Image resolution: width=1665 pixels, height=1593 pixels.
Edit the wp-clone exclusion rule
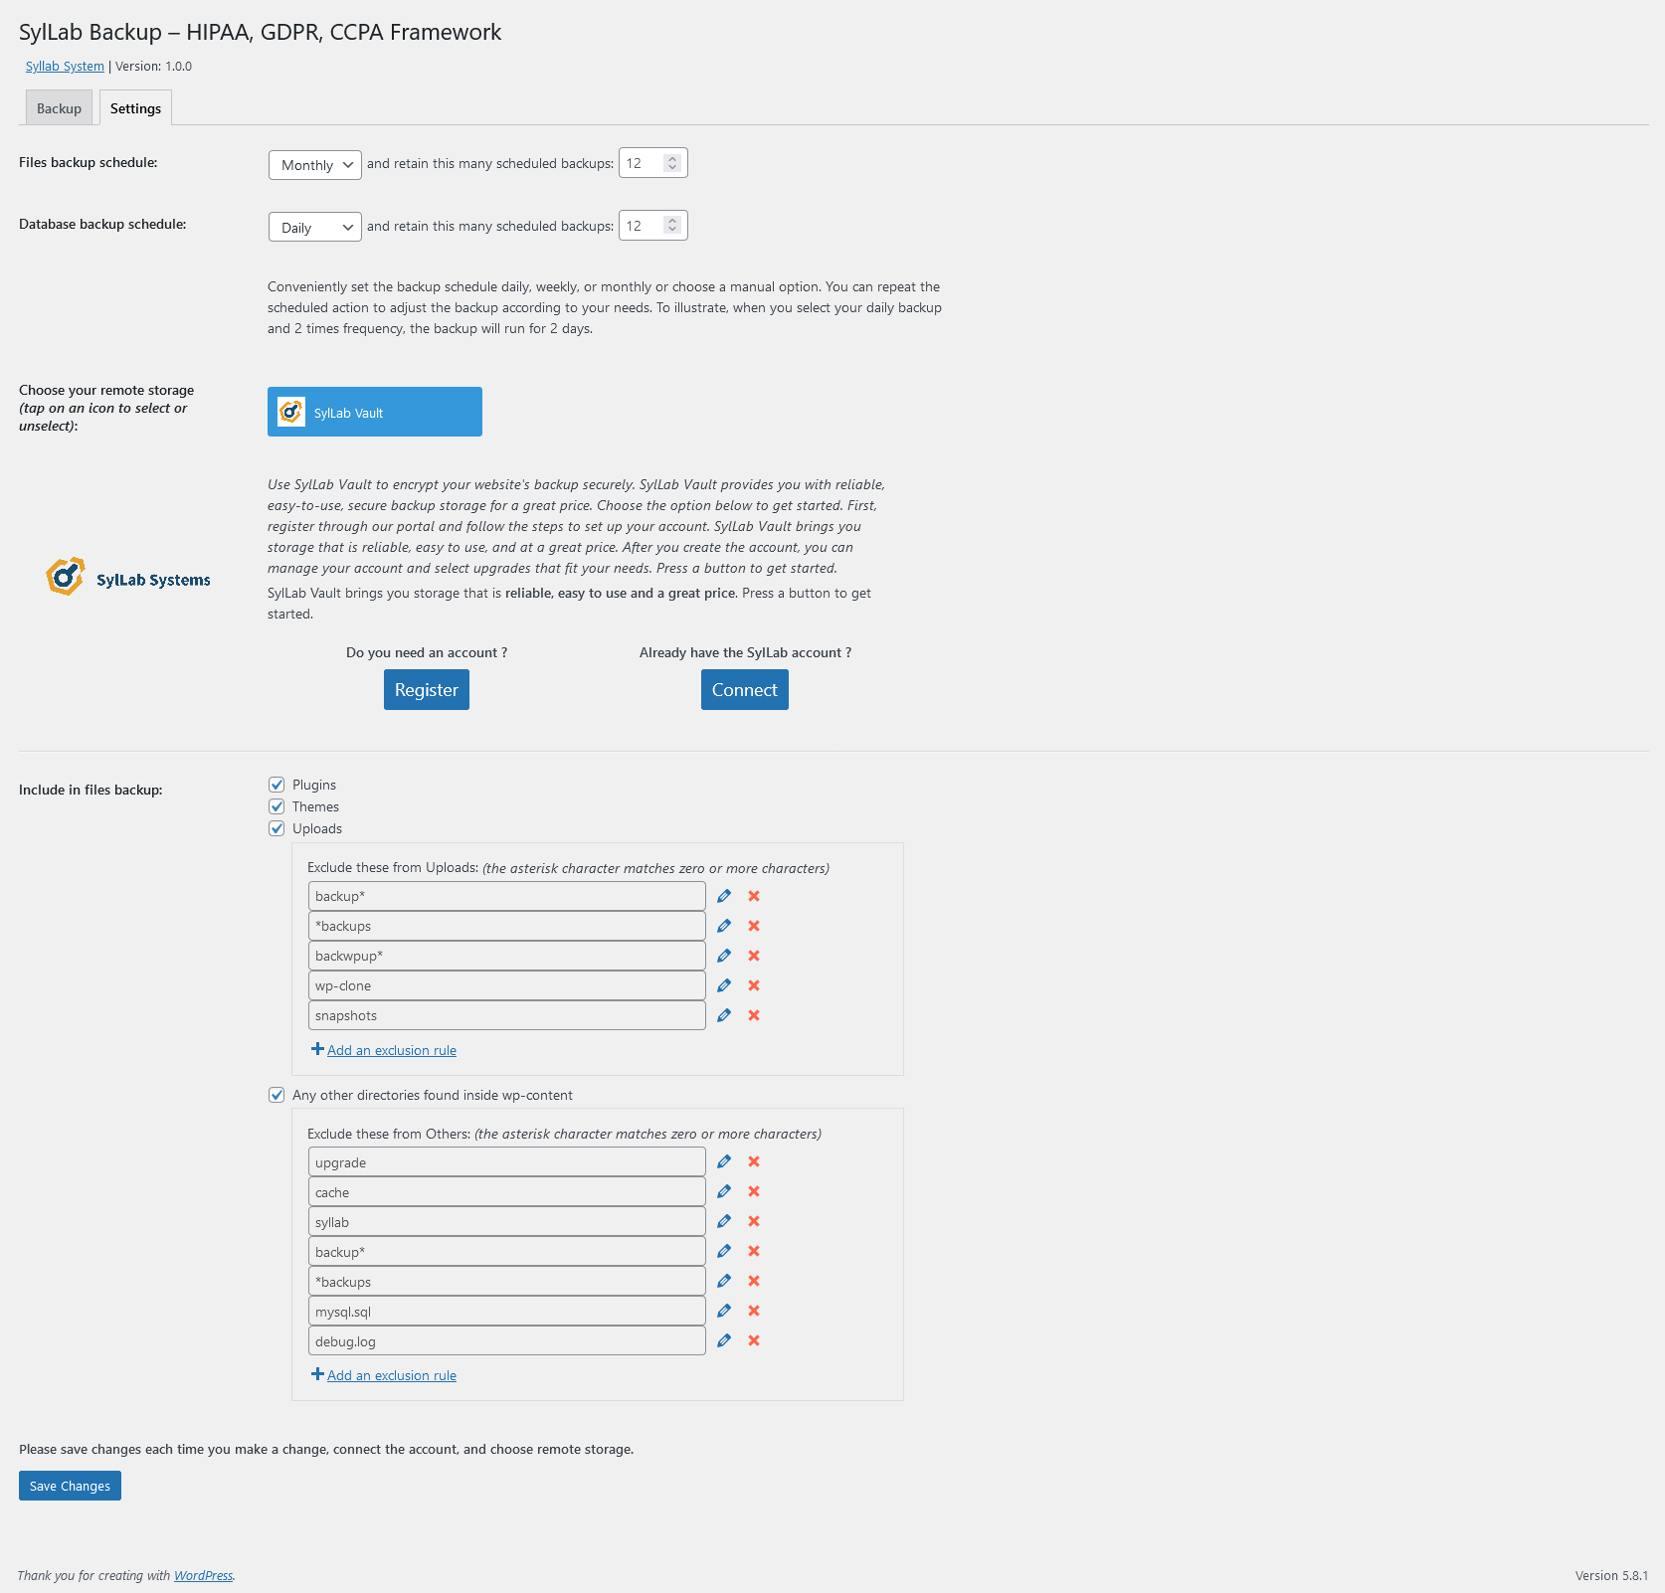pyautogui.click(x=724, y=985)
